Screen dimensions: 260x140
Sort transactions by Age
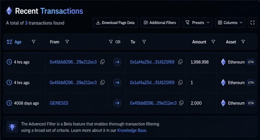tap(14, 42)
